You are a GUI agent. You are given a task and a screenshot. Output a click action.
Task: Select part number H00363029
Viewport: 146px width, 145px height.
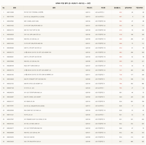point(10,34)
